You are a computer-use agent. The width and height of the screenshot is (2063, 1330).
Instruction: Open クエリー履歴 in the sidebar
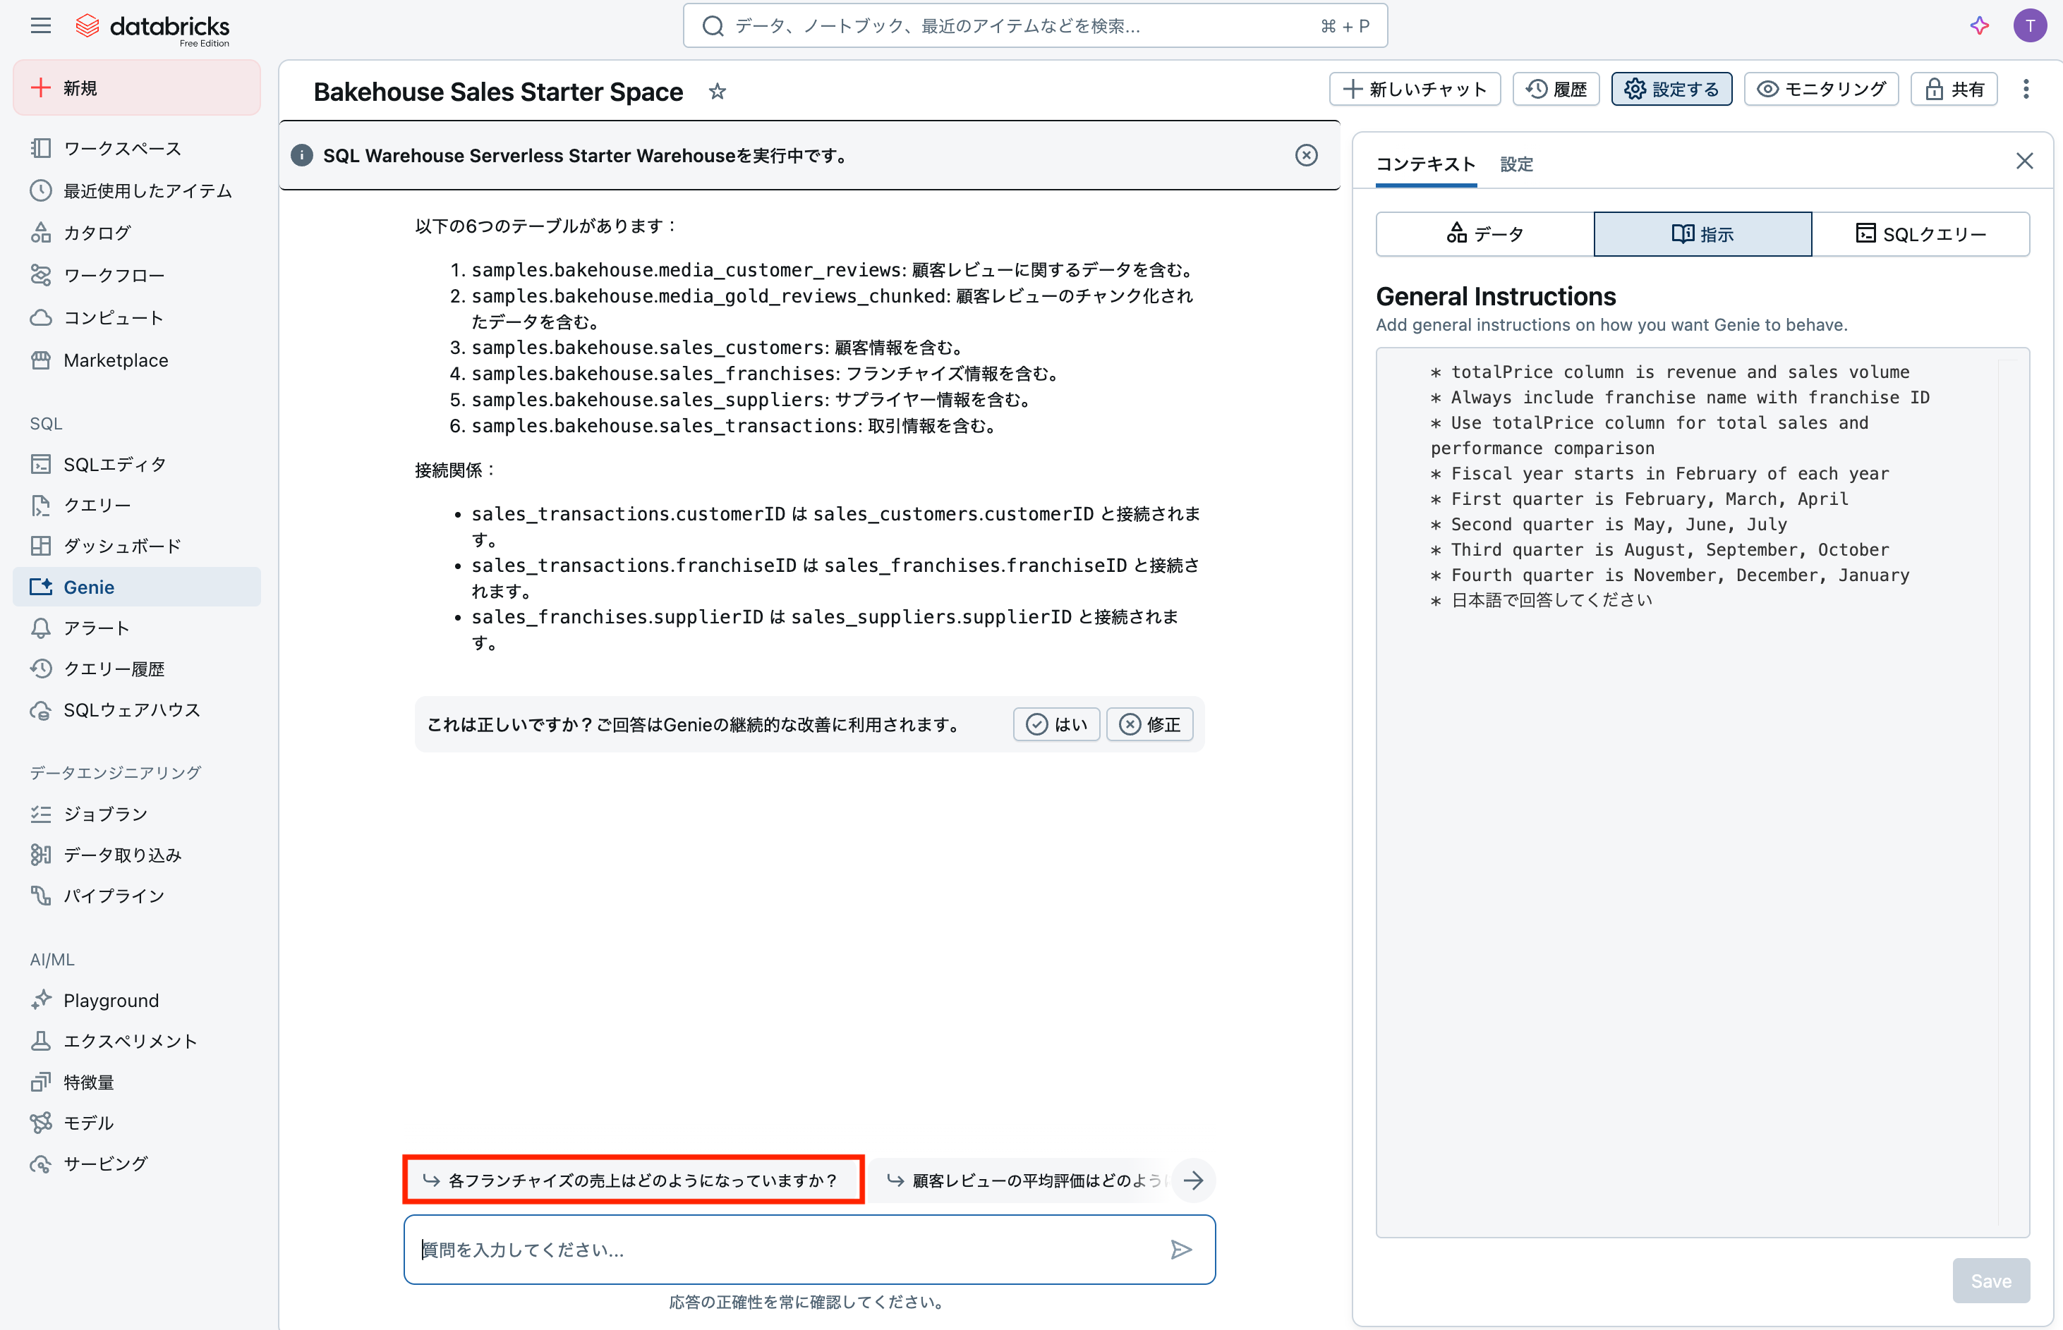click(136, 669)
